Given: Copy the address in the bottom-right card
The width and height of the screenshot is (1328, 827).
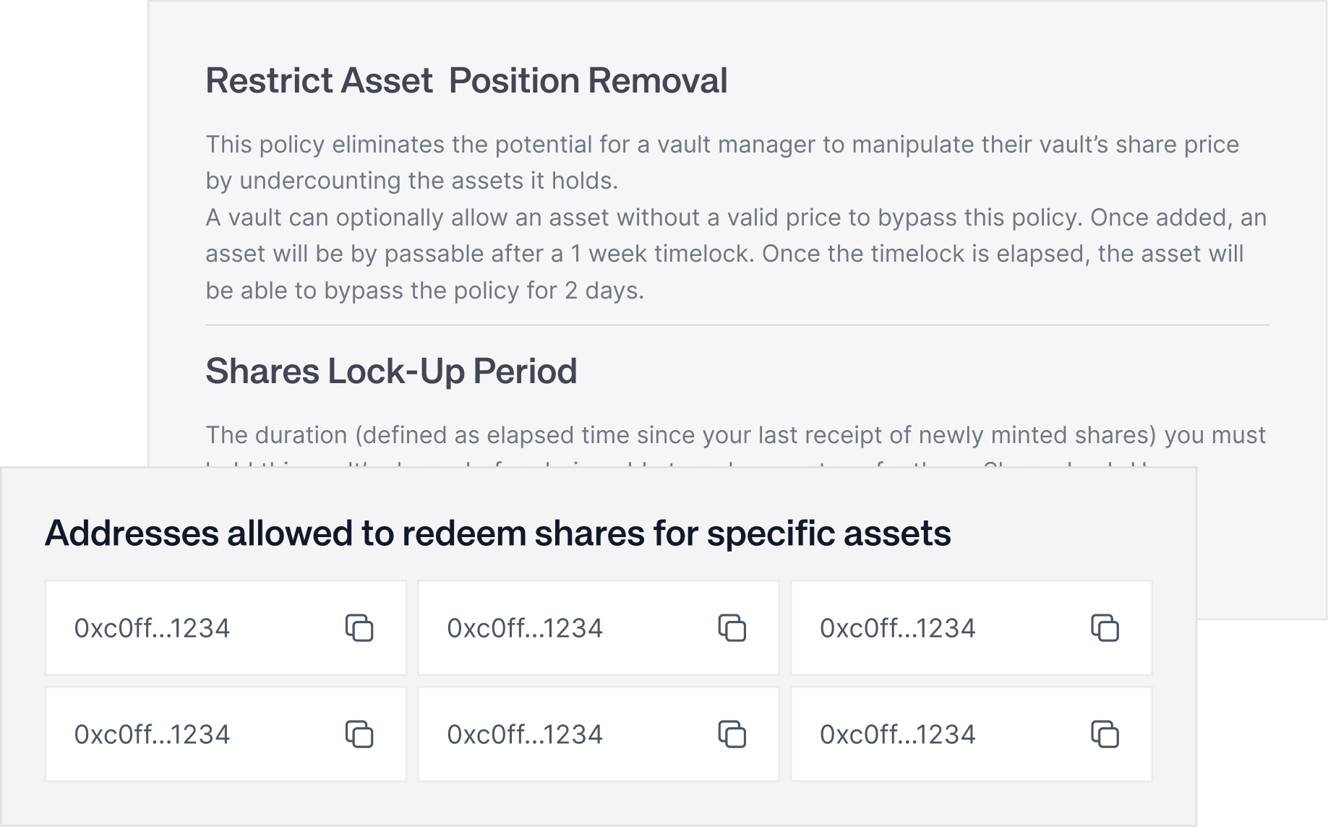Looking at the screenshot, I should (1105, 734).
